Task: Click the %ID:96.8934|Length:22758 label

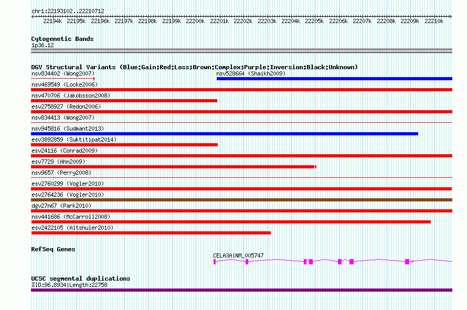Action: pos(69,285)
